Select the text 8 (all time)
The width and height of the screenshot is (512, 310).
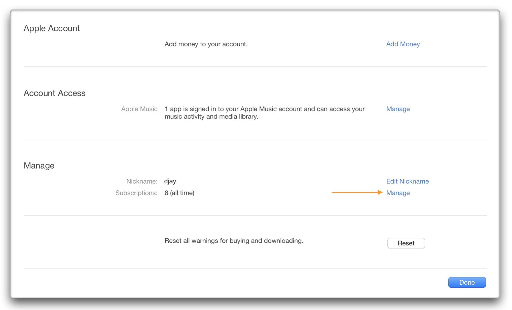[179, 193]
